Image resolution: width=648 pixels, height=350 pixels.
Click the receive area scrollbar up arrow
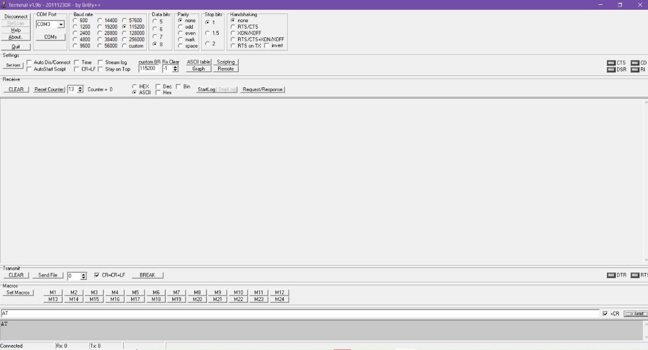646,102
